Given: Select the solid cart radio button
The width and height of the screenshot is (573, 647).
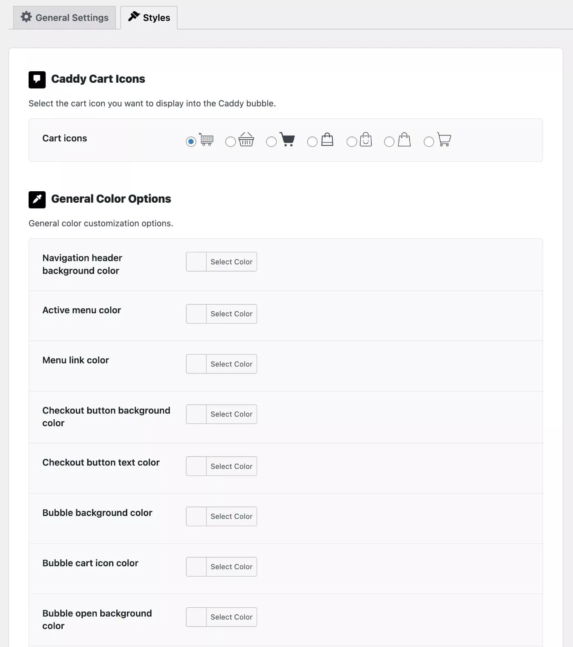Looking at the screenshot, I should [x=271, y=142].
